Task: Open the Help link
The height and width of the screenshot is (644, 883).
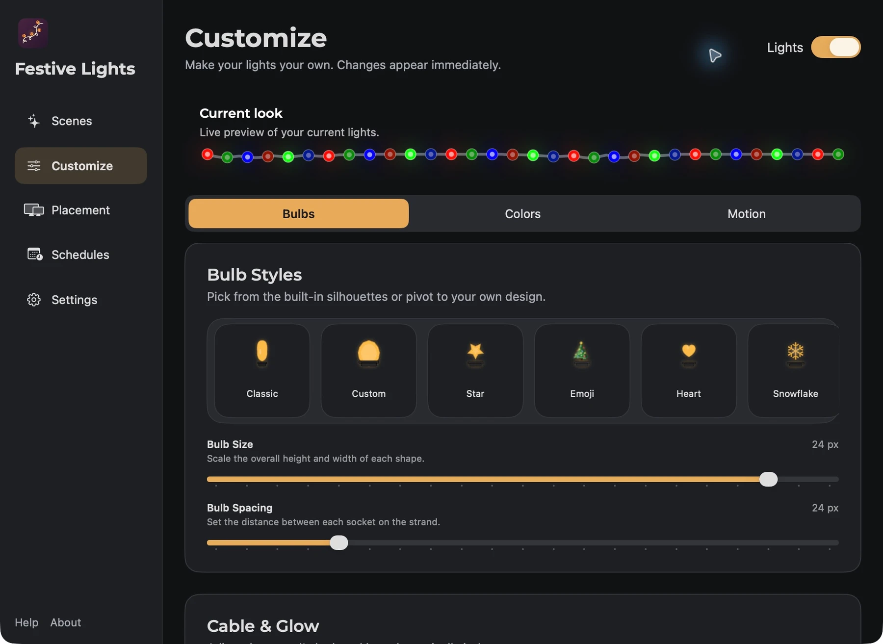Action: [x=26, y=622]
